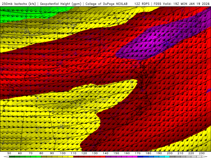Click the right arrow cap of color bar
Viewport: 211px width, 158px height.
point(204,157)
